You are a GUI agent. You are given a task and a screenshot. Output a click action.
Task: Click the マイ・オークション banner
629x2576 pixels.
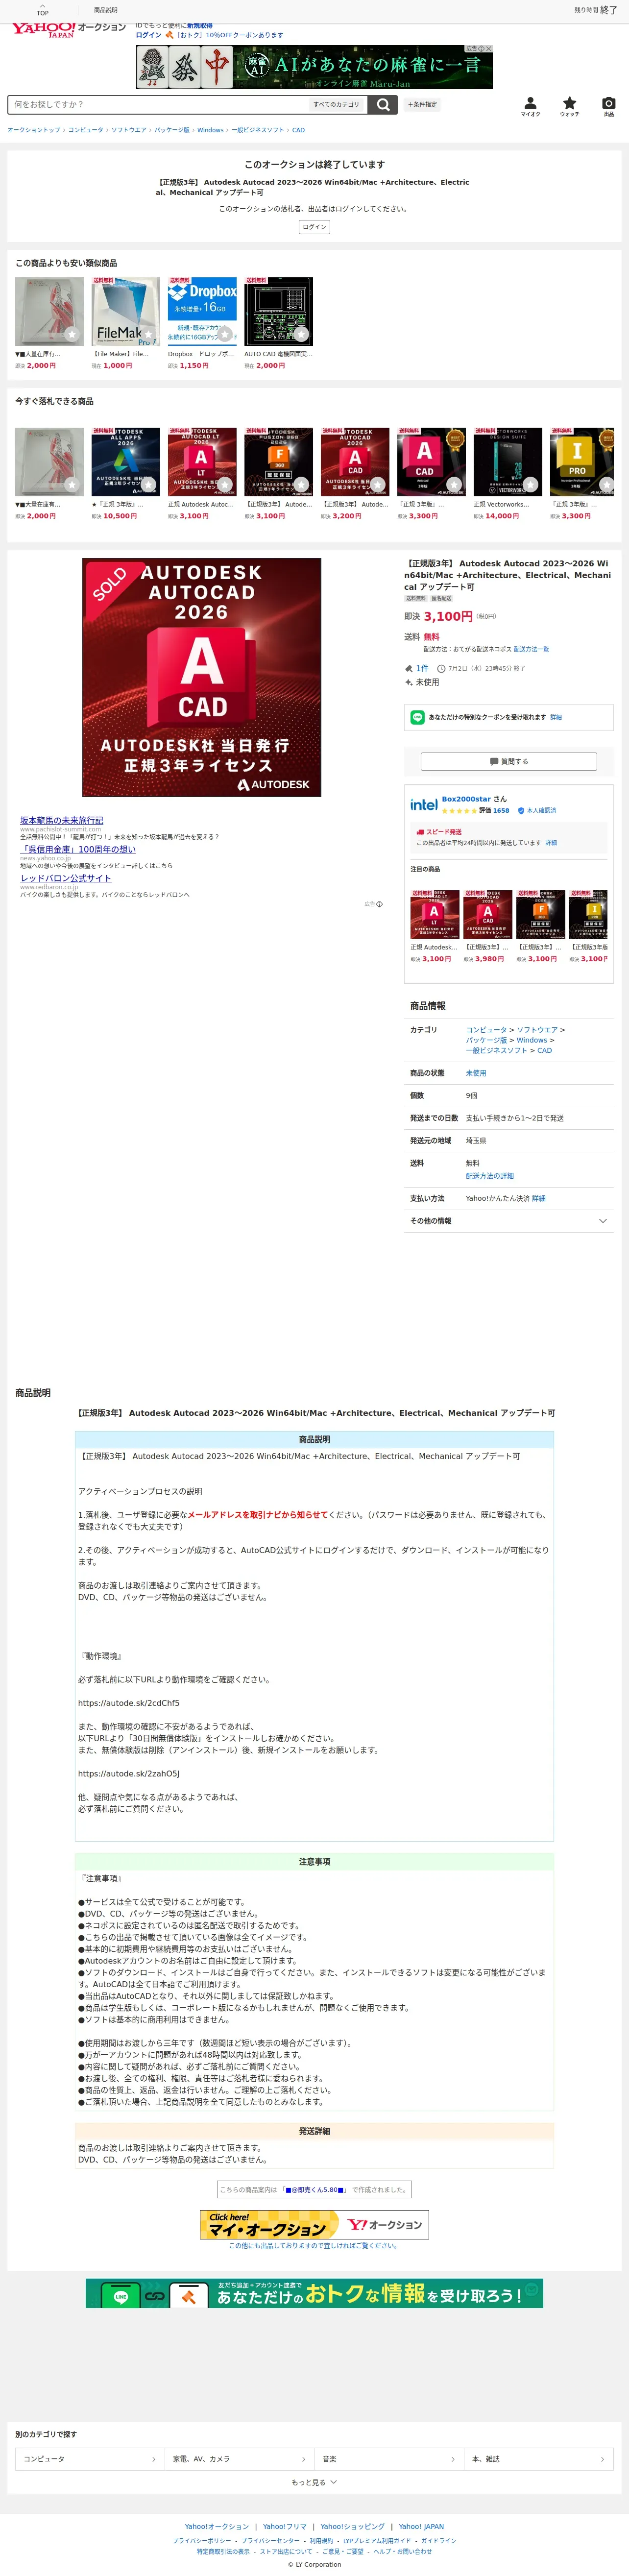(x=314, y=2225)
